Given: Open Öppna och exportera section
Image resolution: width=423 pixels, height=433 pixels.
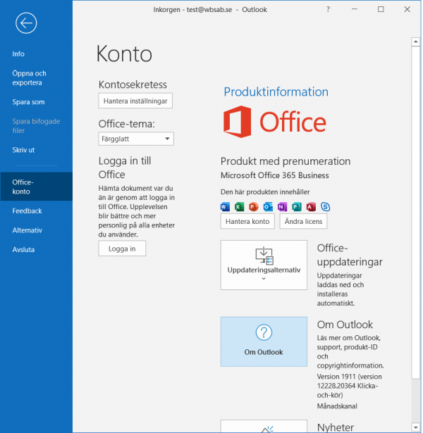Looking at the screenshot, I should point(30,78).
